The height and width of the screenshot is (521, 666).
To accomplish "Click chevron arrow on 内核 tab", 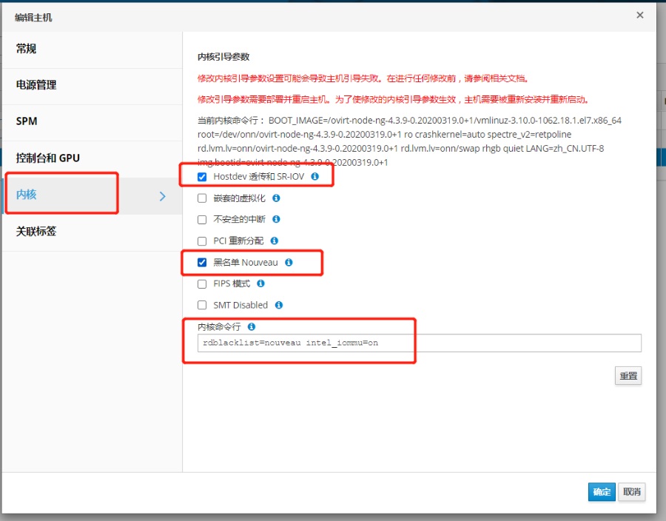I will click(162, 196).
